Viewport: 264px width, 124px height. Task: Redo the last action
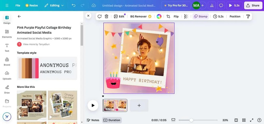point(82,5)
